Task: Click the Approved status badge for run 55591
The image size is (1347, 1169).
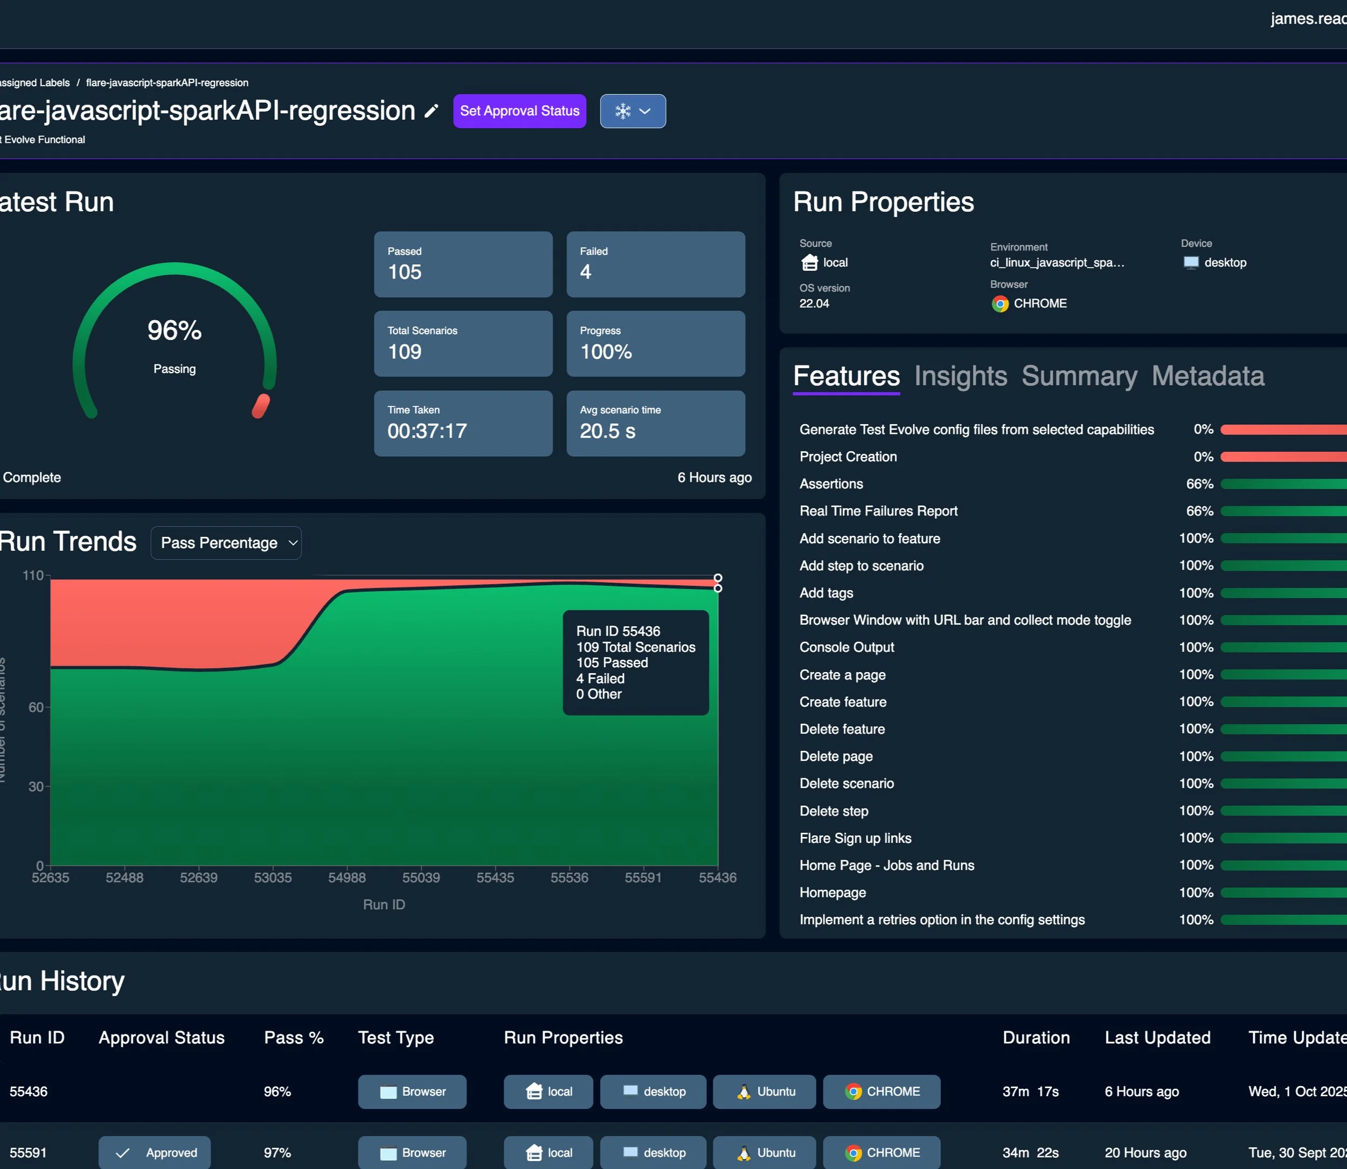Action: pos(155,1153)
